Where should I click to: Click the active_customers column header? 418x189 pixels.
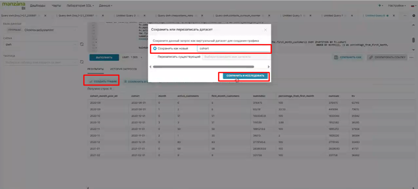coord(188,96)
